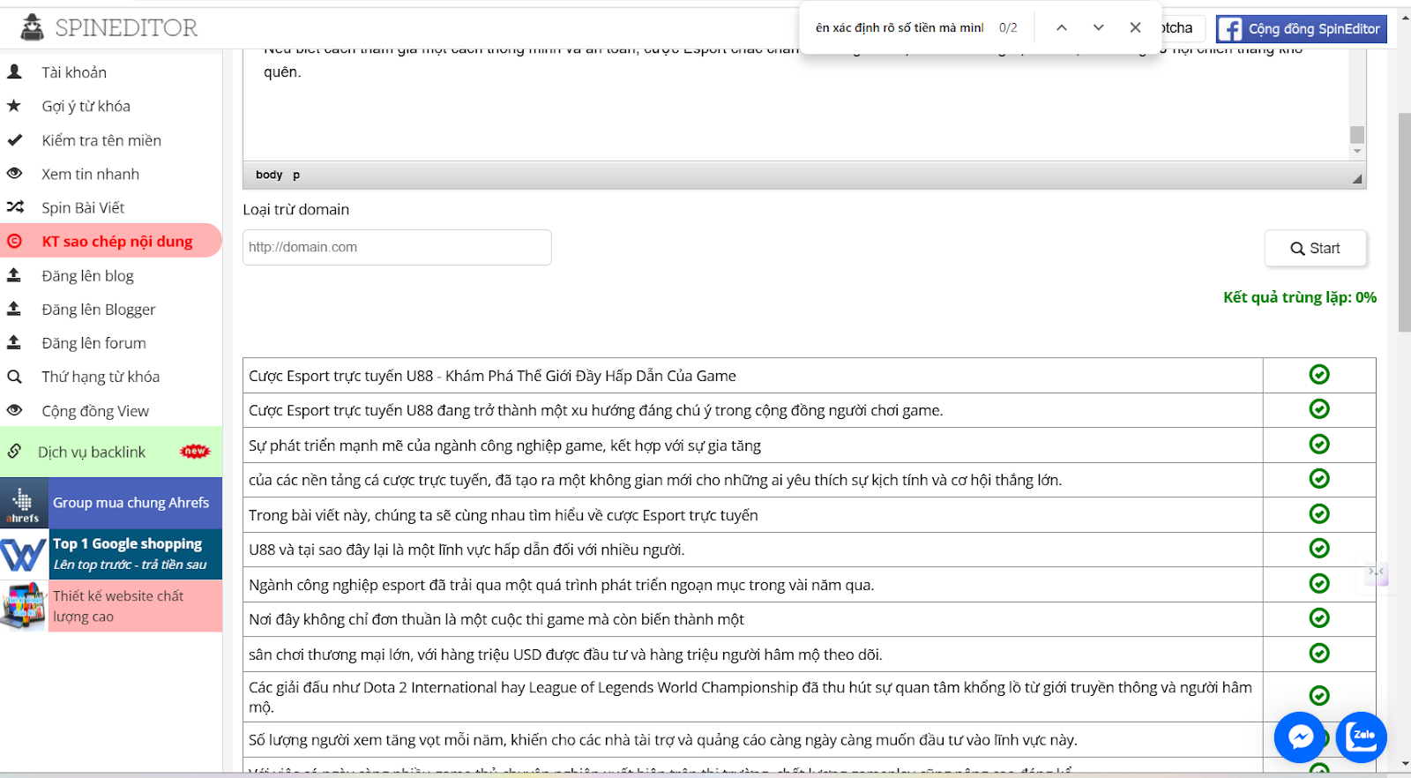The image size is (1411, 778).
Task: Click check icon for 'Nơi đây không chỉ' row
Action: click(1319, 618)
